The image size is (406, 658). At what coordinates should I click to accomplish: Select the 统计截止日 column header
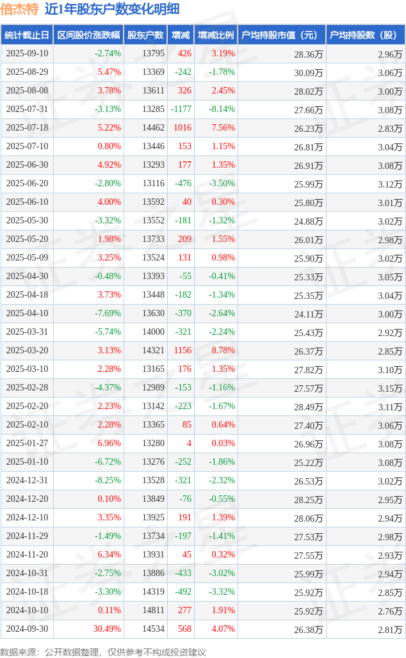click(27, 35)
